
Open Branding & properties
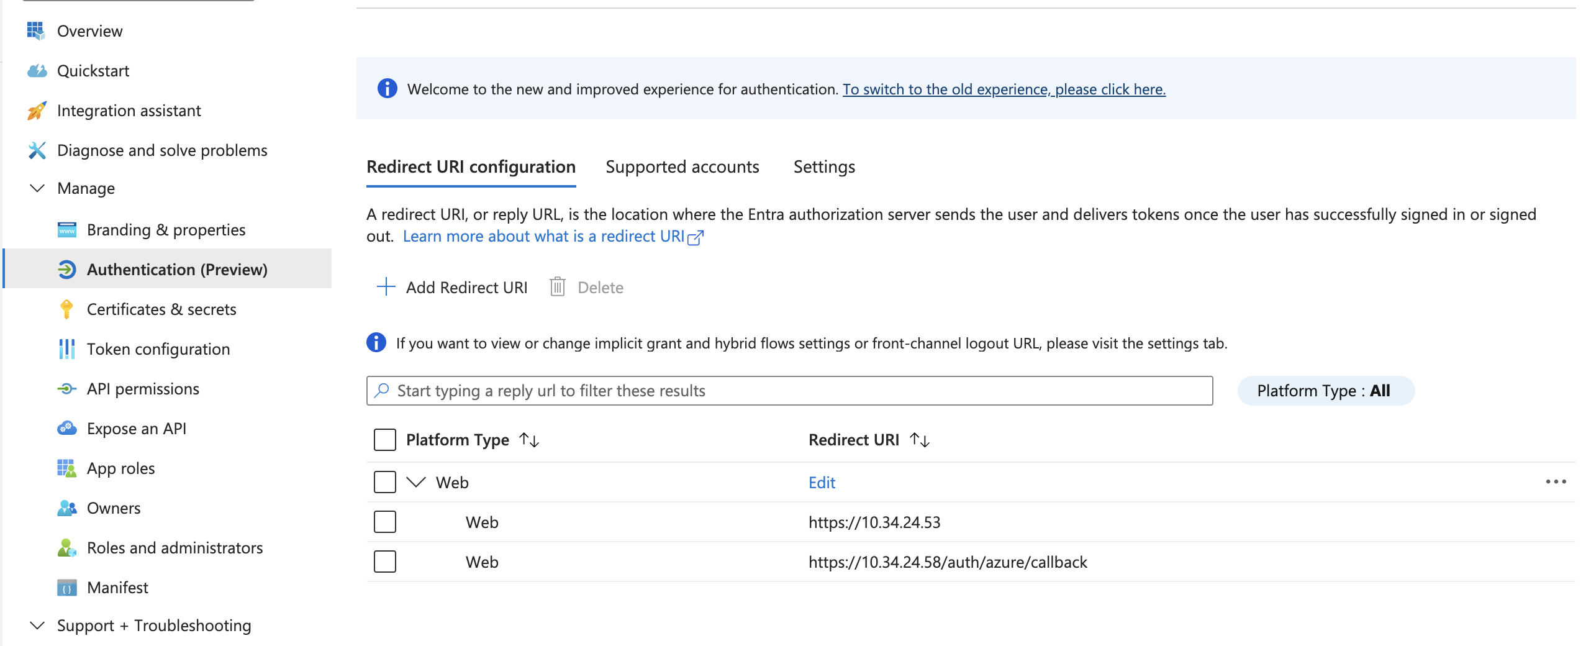tap(166, 230)
